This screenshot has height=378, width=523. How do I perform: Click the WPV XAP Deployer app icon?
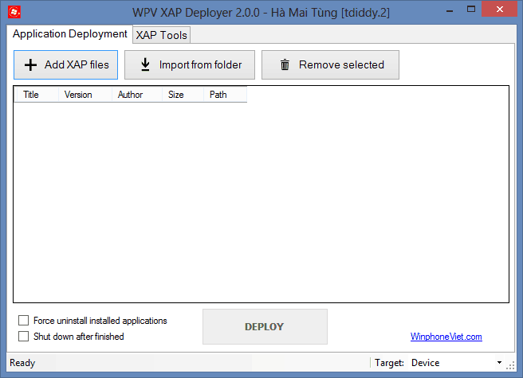click(14, 12)
